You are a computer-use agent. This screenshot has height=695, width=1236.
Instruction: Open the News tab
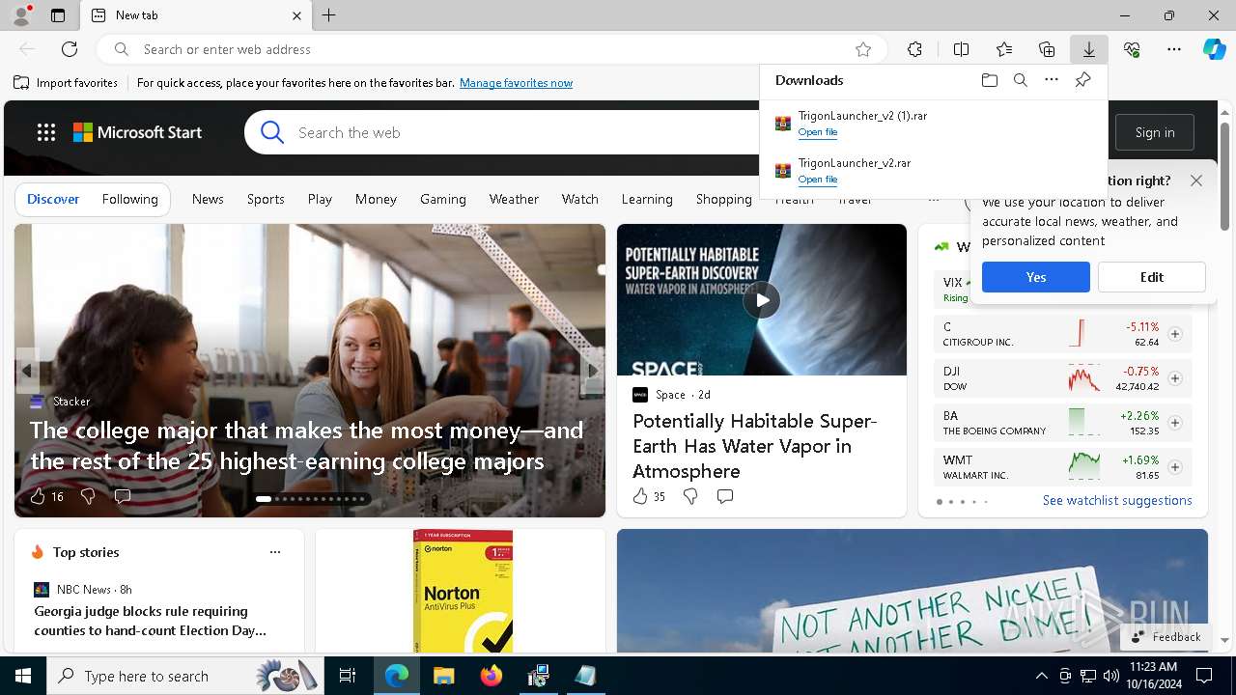click(x=208, y=199)
